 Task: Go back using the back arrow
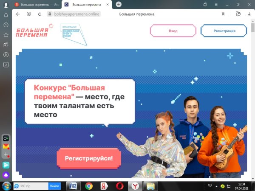point(18,14)
